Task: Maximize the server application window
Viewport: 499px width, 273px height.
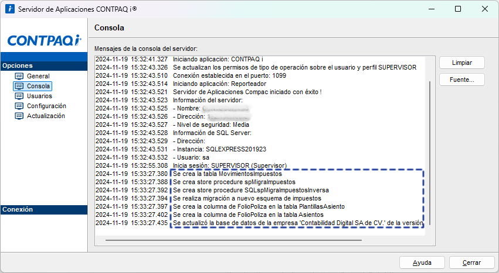Action: click(x=457, y=9)
